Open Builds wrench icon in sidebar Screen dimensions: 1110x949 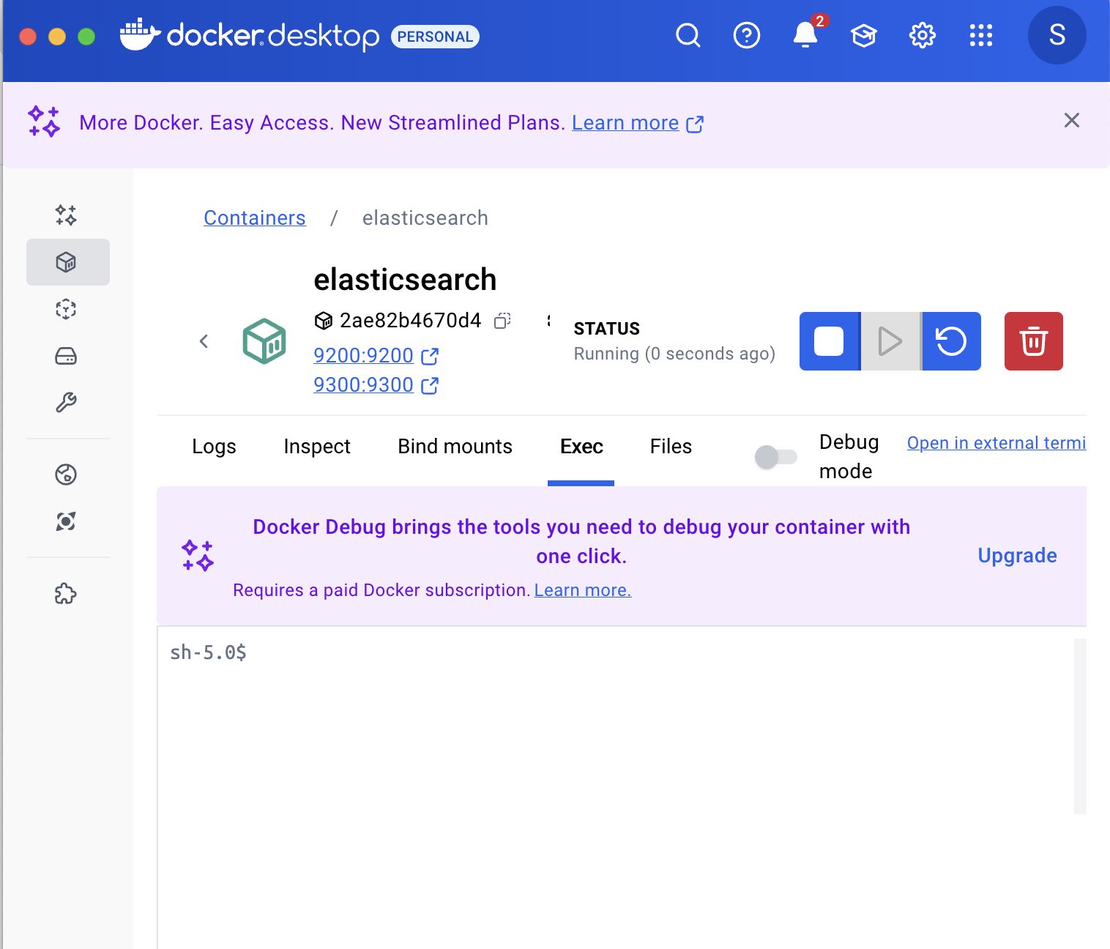point(66,403)
